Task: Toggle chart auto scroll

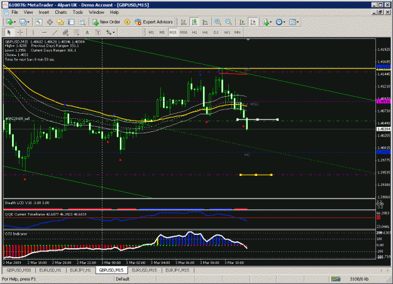Action: click(242, 22)
